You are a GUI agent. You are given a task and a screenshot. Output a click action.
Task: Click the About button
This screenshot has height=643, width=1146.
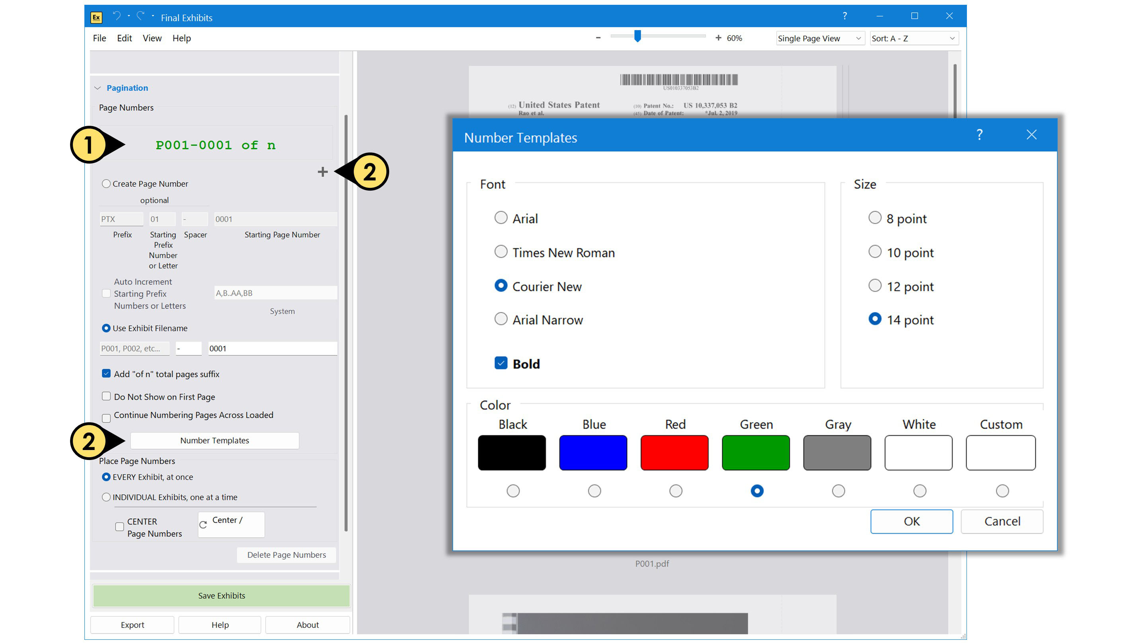(x=308, y=625)
